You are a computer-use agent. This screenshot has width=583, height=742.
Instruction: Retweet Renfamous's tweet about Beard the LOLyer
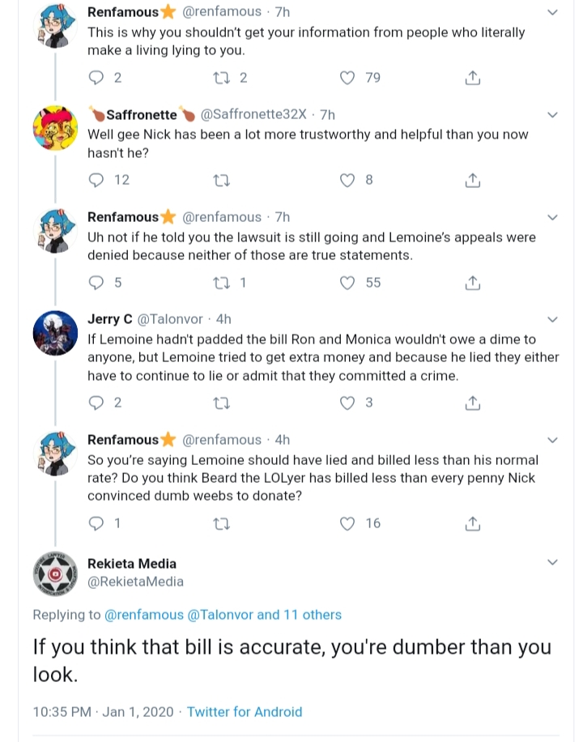(x=222, y=524)
